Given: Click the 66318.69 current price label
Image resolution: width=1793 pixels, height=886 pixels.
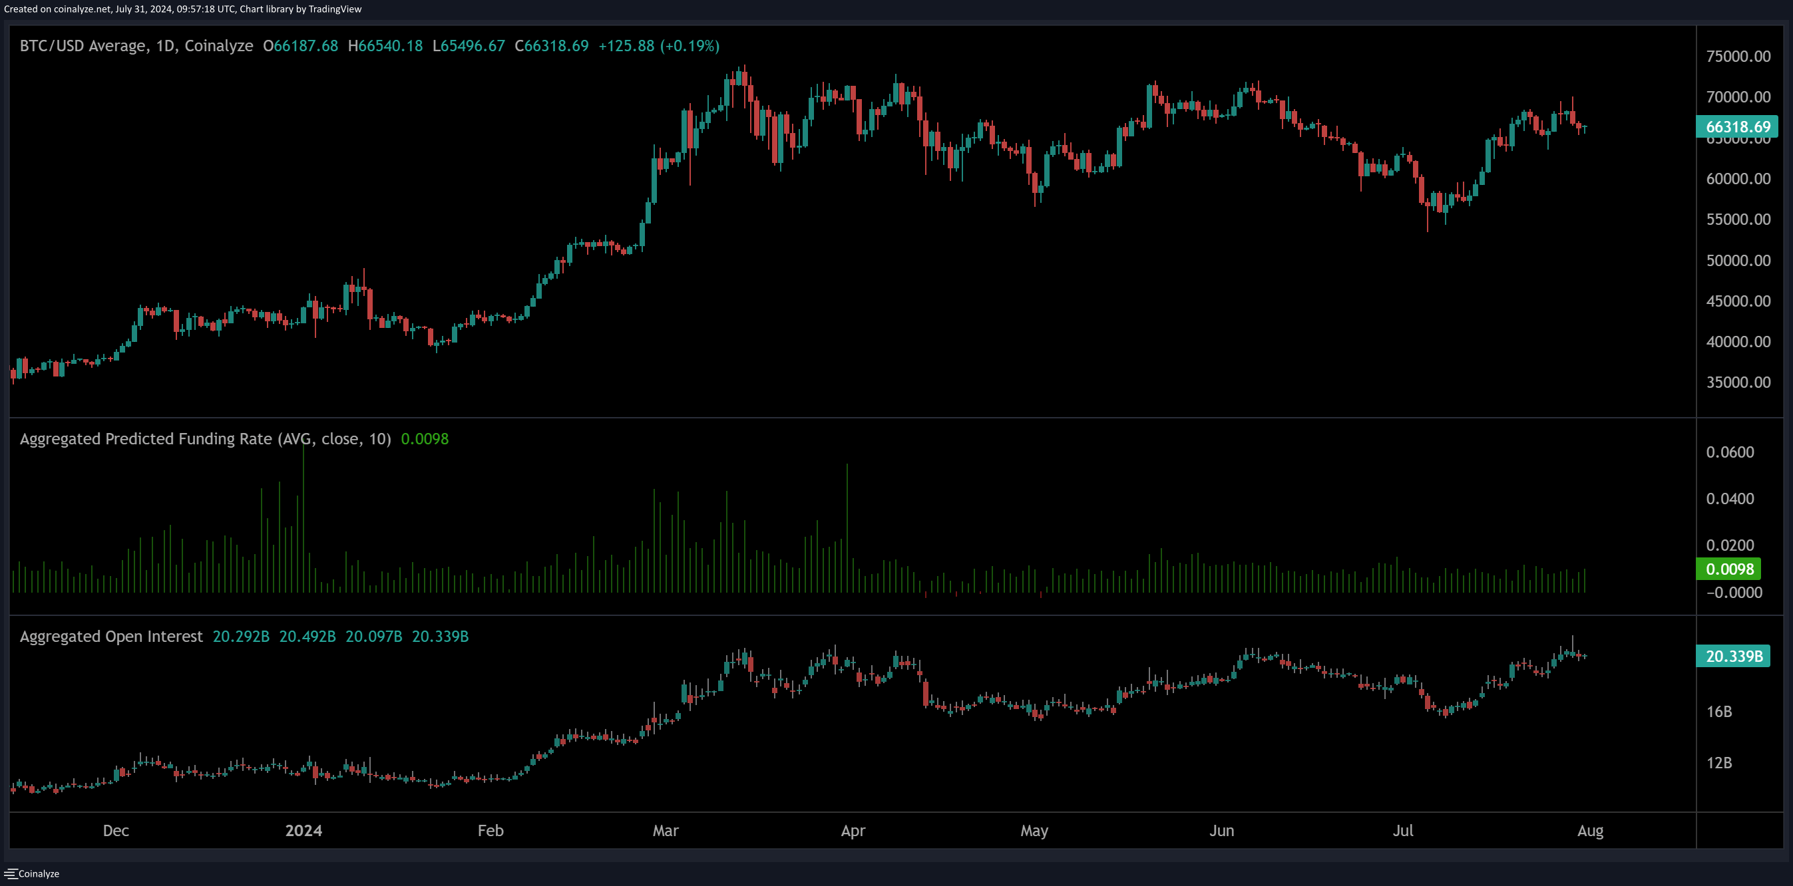Looking at the screenshot, I should [1737, 126].
